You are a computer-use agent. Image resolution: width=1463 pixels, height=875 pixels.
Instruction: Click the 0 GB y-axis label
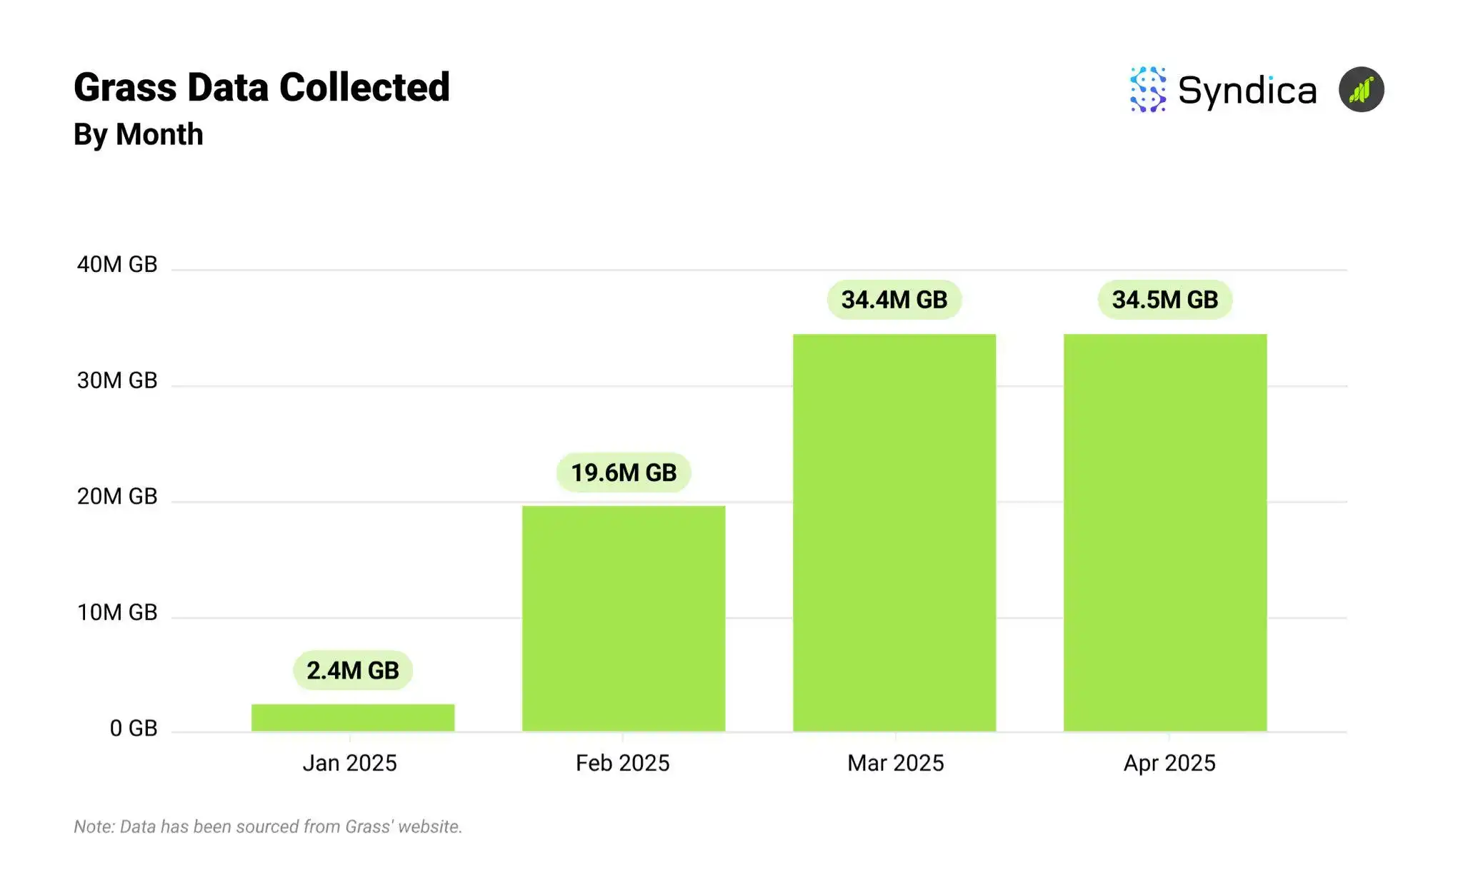pos(133,728)
